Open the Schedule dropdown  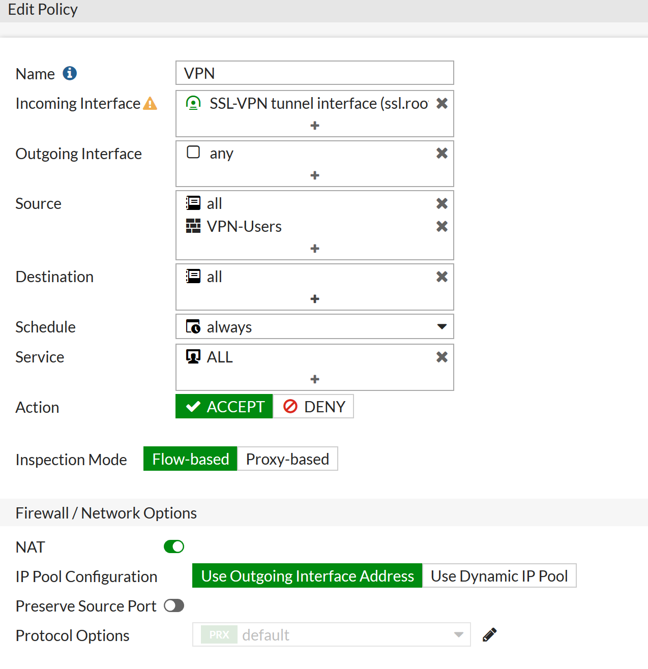[x=441, y=326]
